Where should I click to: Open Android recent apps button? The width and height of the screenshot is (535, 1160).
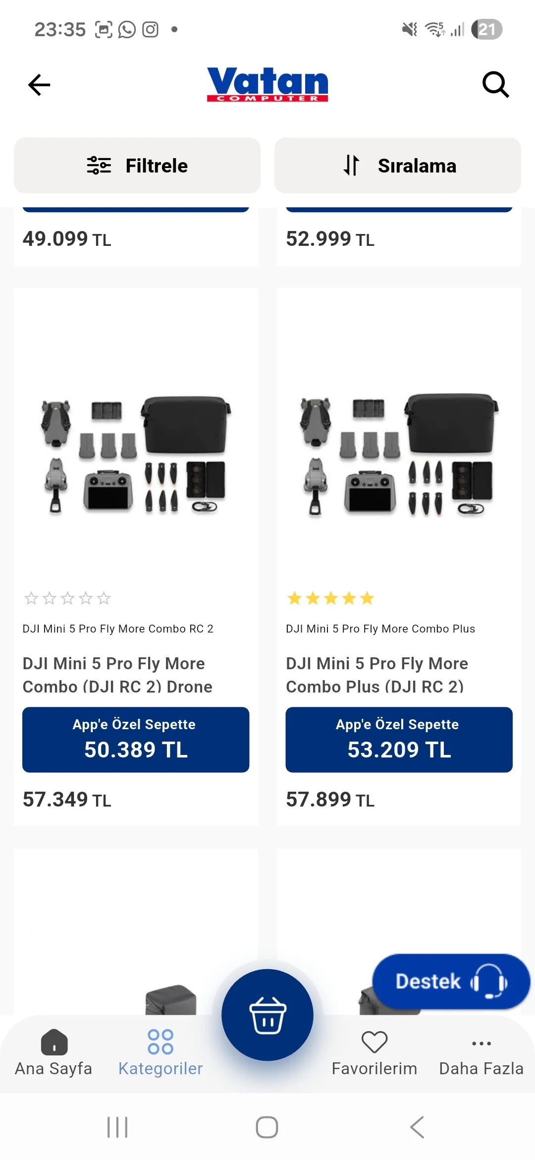click(x=117, y=1127)
